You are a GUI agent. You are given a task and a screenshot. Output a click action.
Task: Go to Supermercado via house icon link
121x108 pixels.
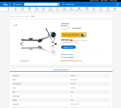pos(68,4)
